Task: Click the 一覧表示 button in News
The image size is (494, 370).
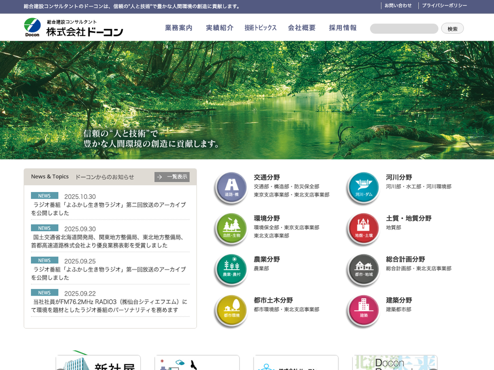Action: (172, 177)
